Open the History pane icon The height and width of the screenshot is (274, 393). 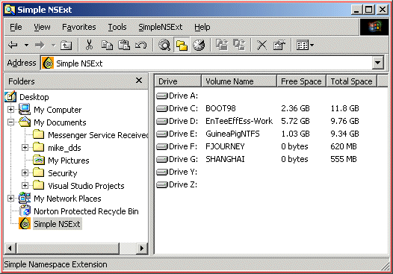point(199,45)
